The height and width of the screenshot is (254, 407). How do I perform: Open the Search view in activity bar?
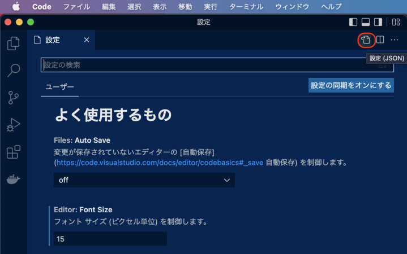13,70
